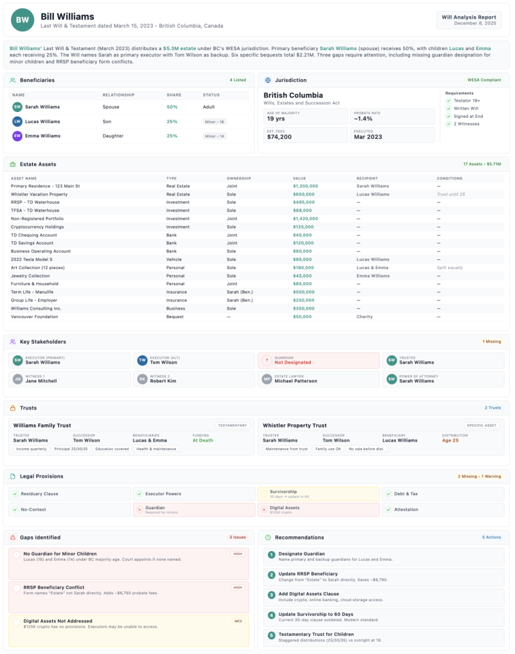Click the Beneficiaries section people icon
Viewport: 515px width, 654px height.
[x=13, y=80]
